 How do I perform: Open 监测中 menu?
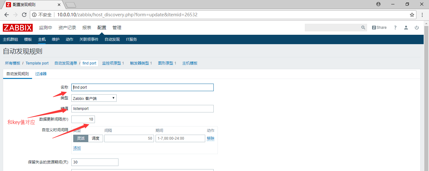(x=46, y=28)
